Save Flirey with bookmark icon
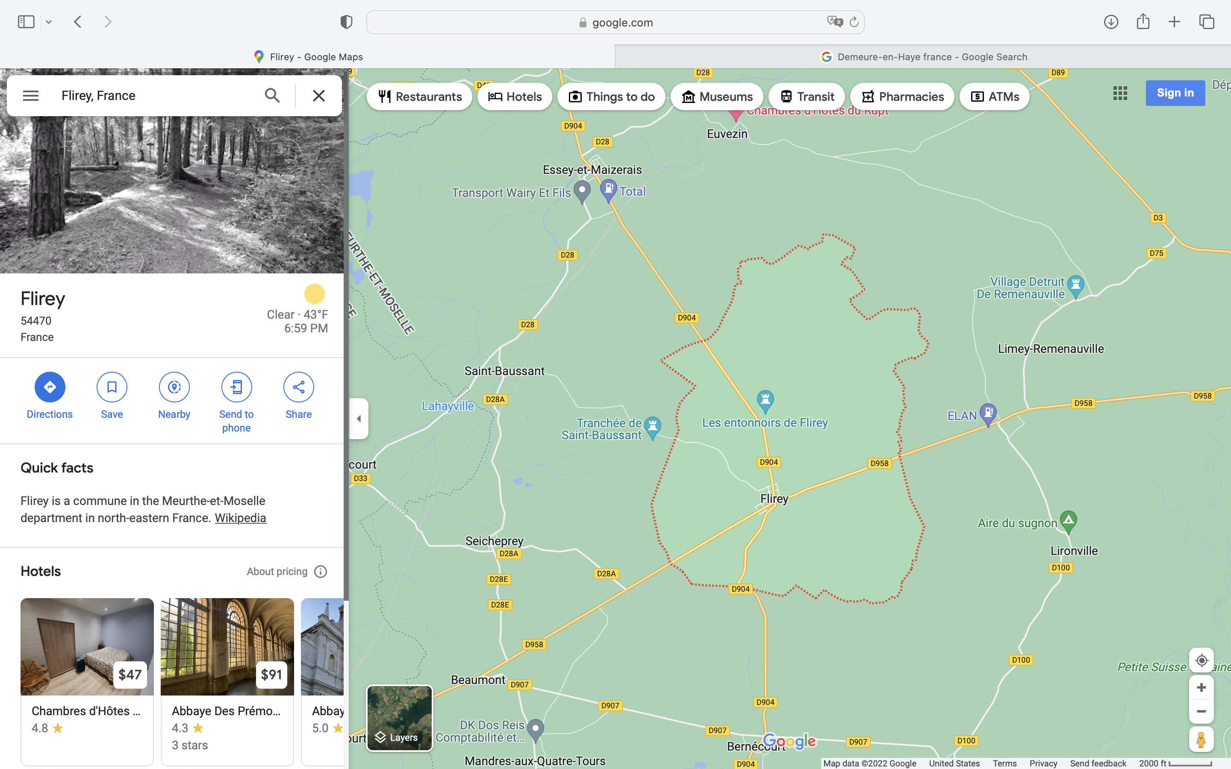Viewport: 1231px width, 769px height. pos(112,387)
